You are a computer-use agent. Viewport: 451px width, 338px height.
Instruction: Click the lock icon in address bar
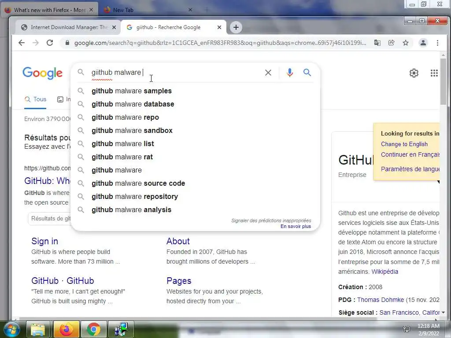(67, 43)
